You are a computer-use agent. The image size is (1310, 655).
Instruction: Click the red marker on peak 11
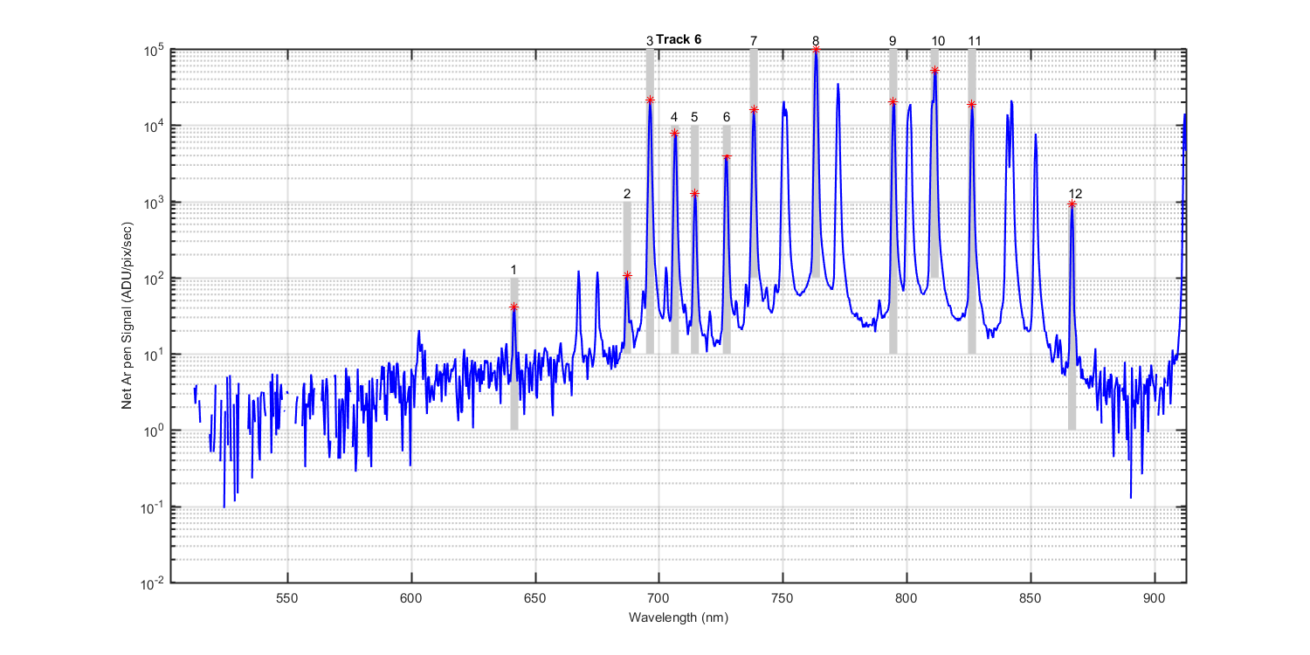[971, 105]
